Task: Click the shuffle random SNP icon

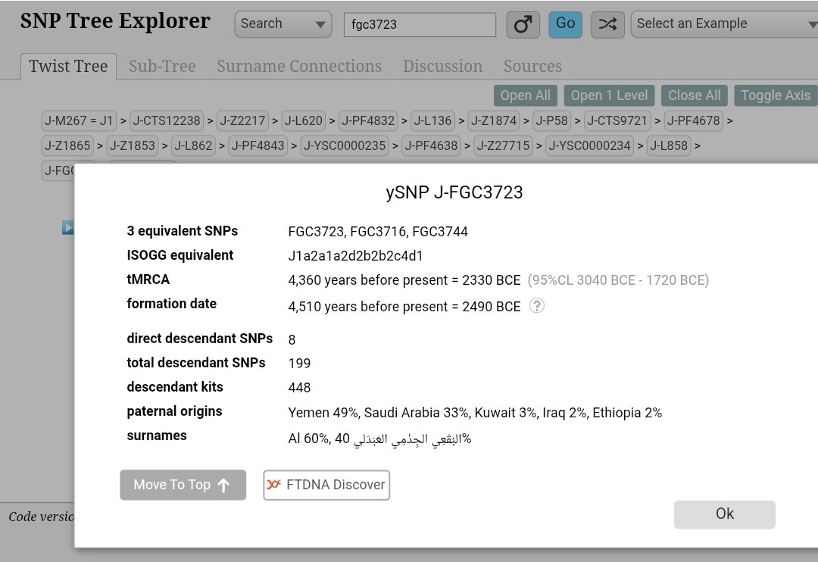Action: [x=607, y=24]
